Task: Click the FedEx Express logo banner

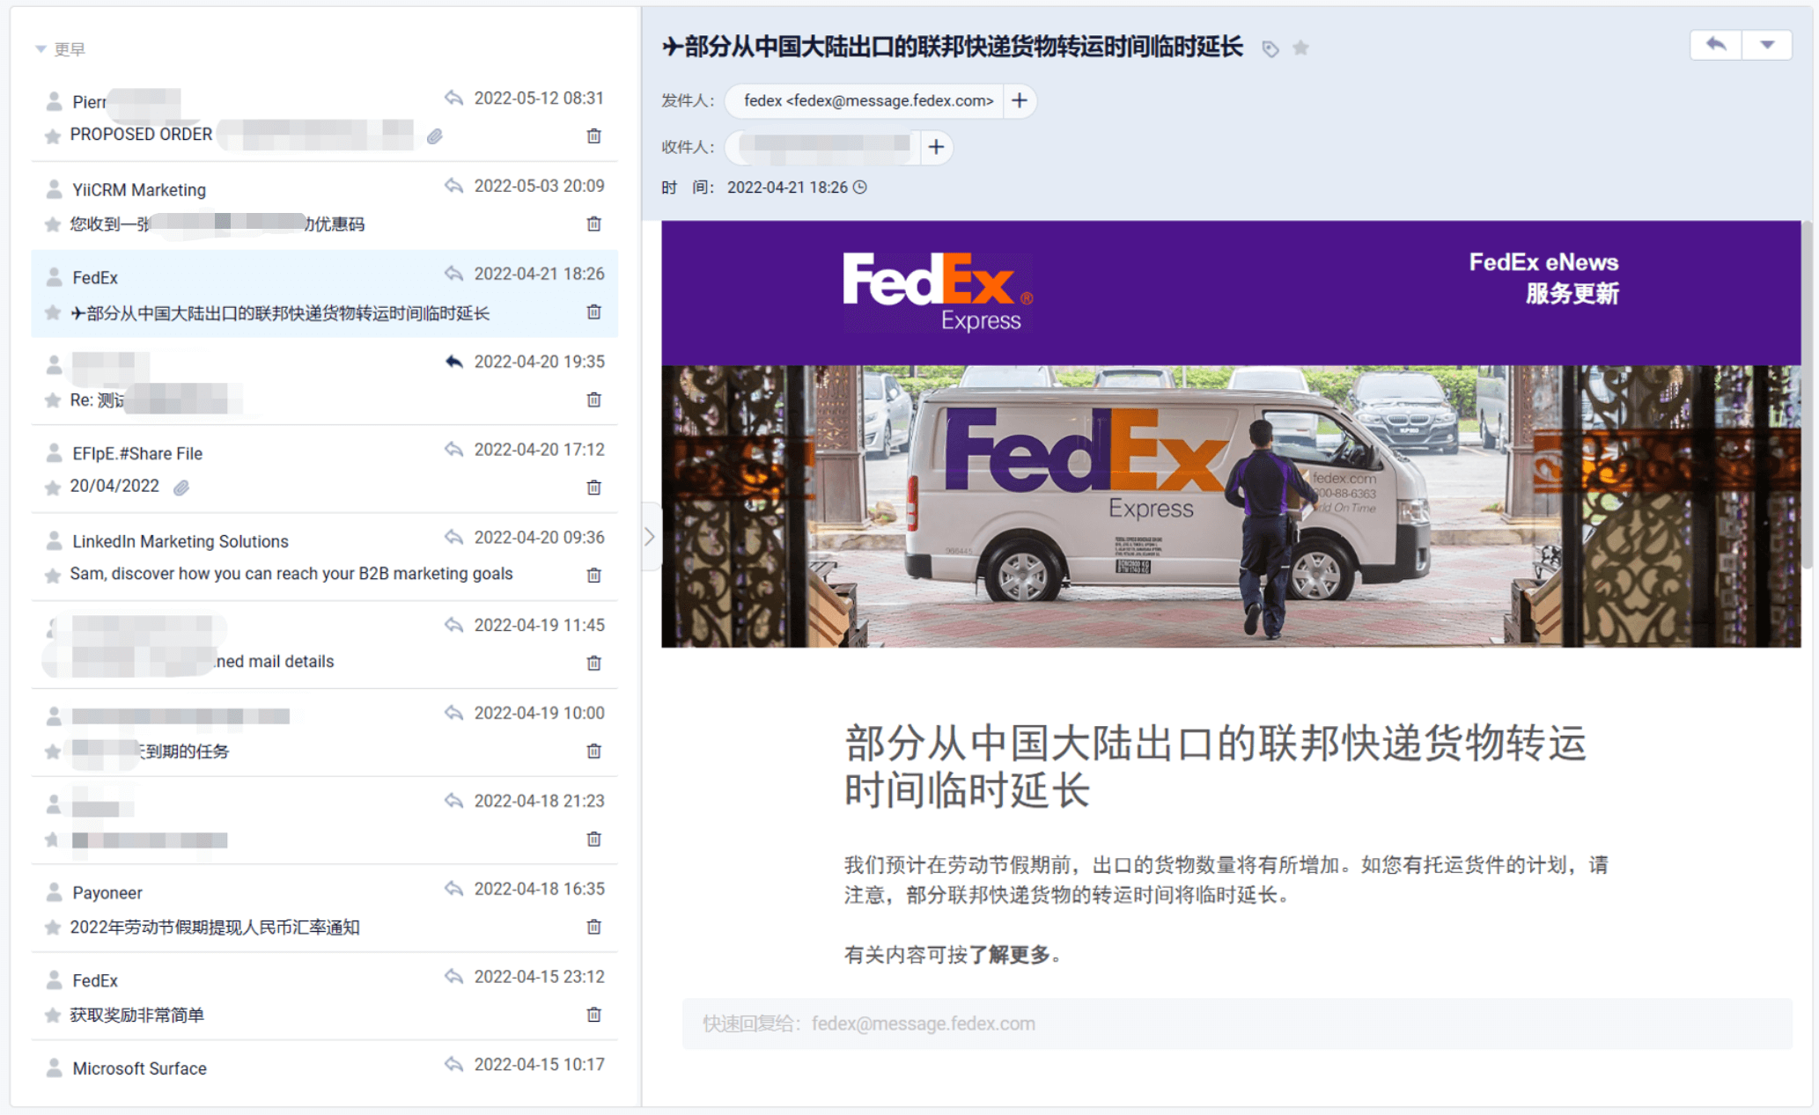Action: coord(938,292)
